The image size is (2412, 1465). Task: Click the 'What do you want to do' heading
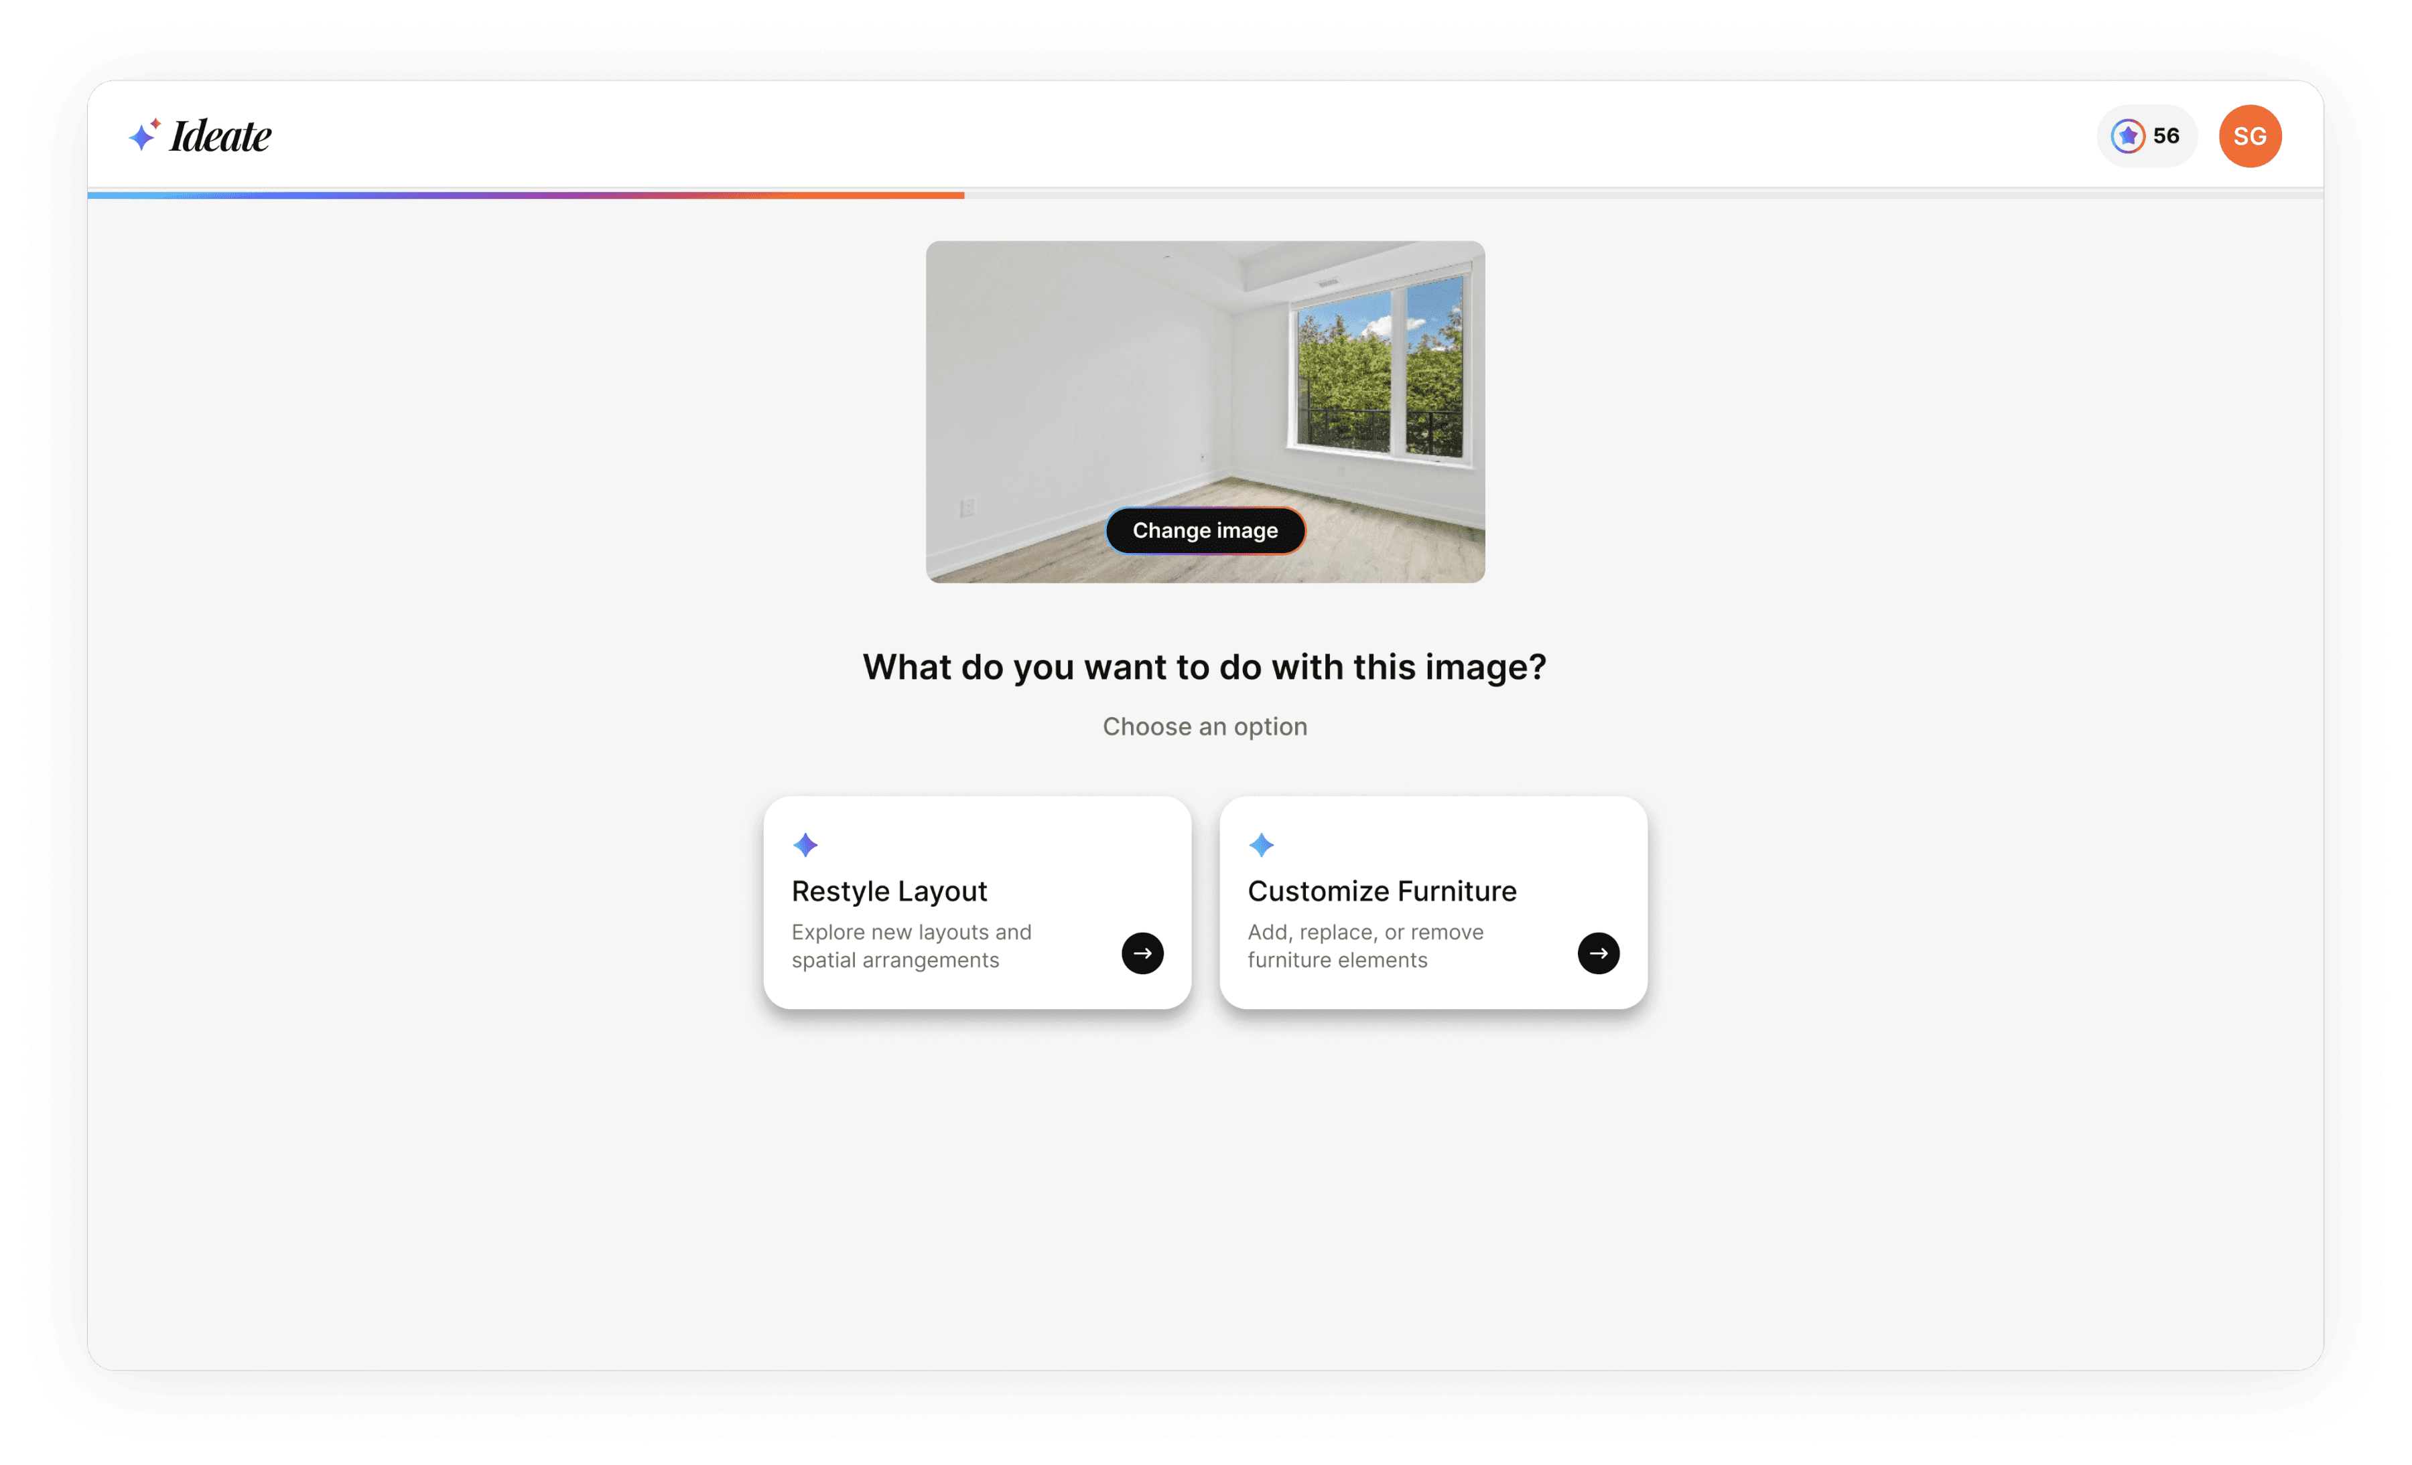(x=1204, y=667)
